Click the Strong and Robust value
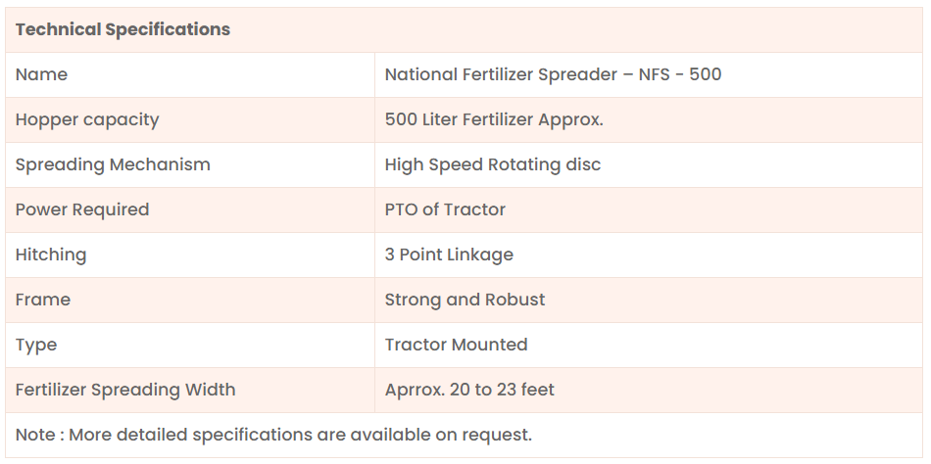 pos(465,300)
